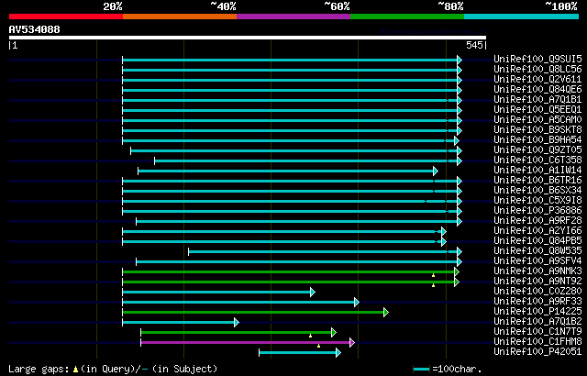587x376 pixels.
Task: Click the arrowhead ending the UniRef100_A9RF33 alignment
Action: click(357, 303)
